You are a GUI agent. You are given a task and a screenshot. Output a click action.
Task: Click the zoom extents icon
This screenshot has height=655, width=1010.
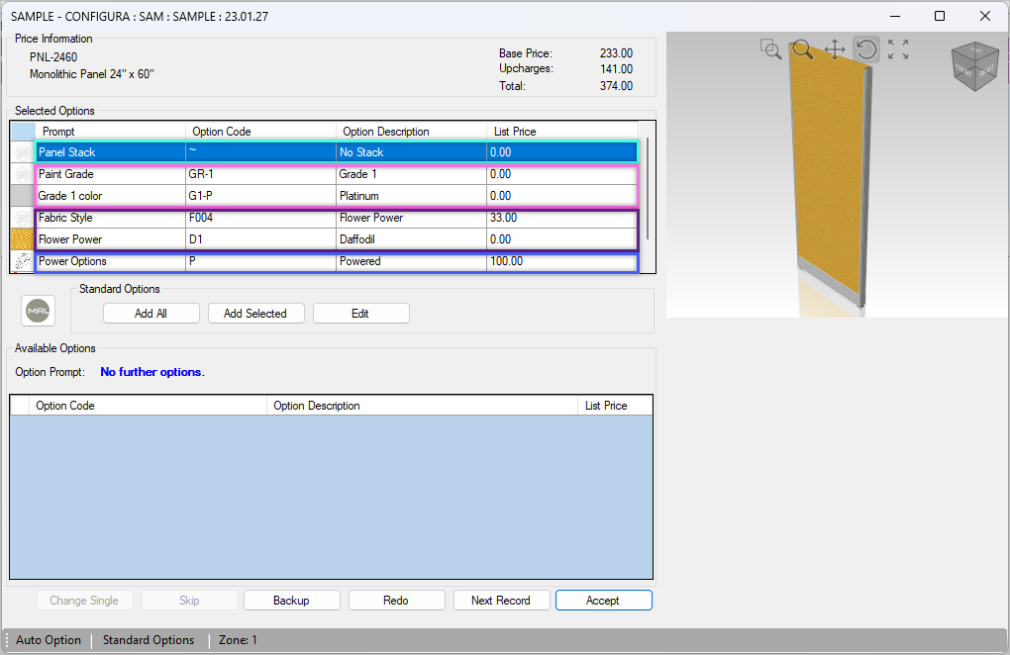click(x=898, y=49)
